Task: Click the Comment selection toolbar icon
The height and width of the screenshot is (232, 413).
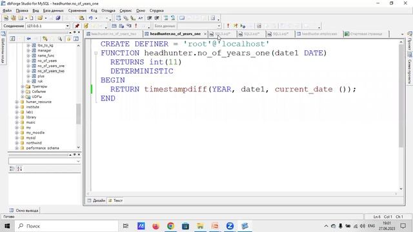Action: (166, 18)
